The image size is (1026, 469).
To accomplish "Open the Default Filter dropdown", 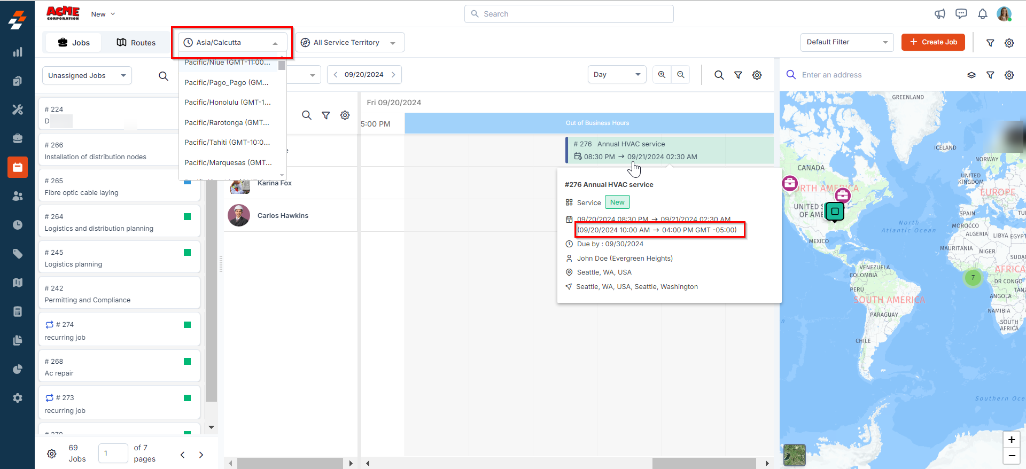I will pyautogui.click(x=846, y=42).
